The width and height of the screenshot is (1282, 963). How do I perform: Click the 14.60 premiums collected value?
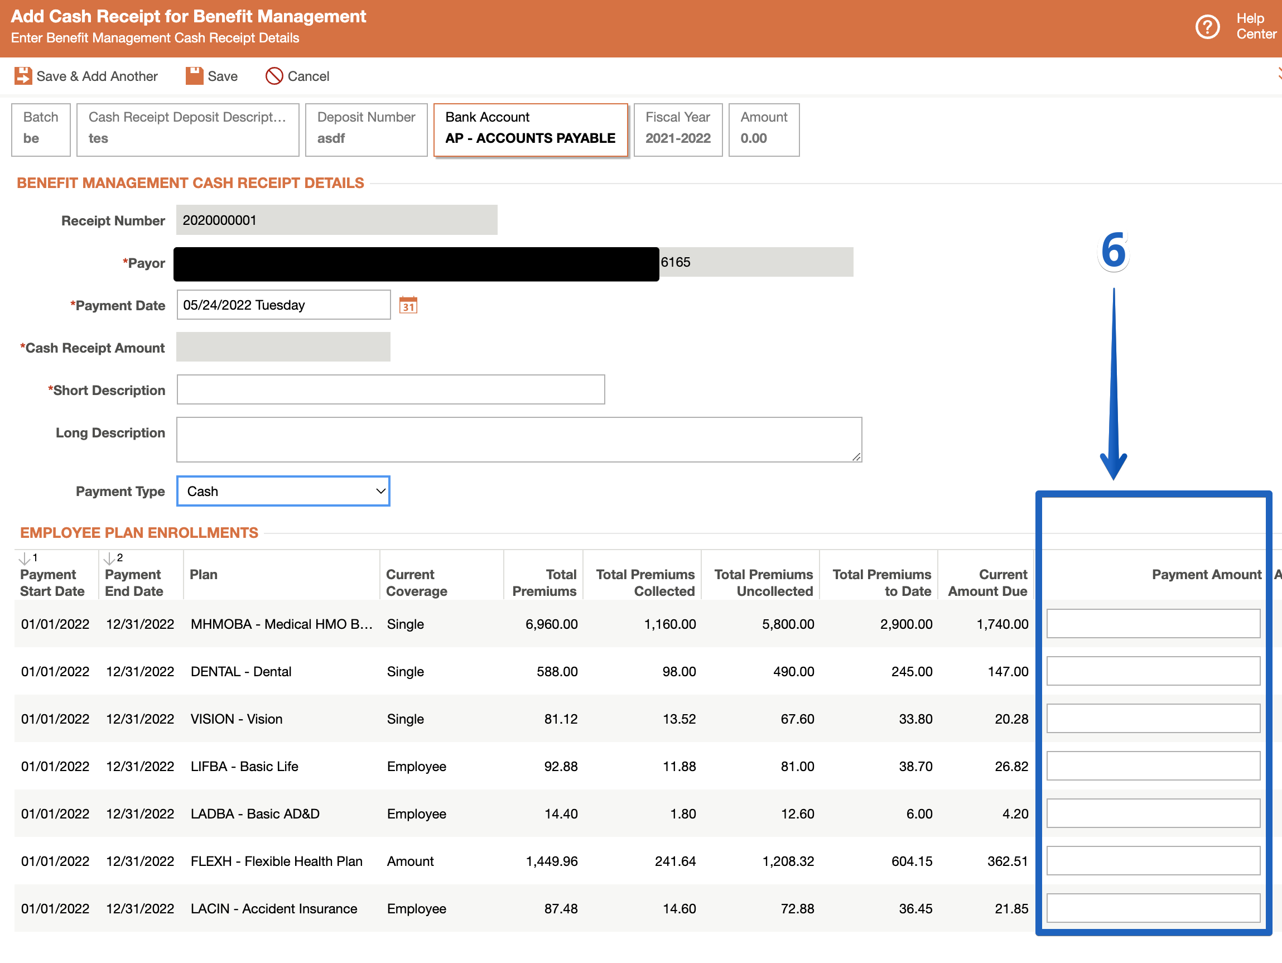pos(679,908)
